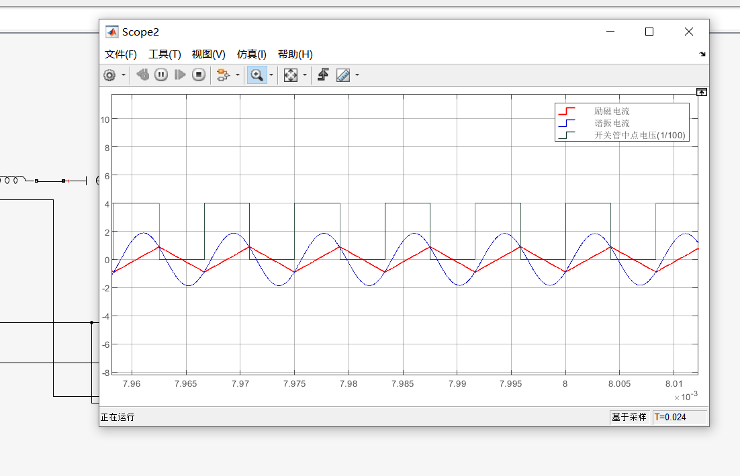The width and height of the screenshot is (740, 476).
Task: Open the 仿真(I) menu
Action: [252, 54]
